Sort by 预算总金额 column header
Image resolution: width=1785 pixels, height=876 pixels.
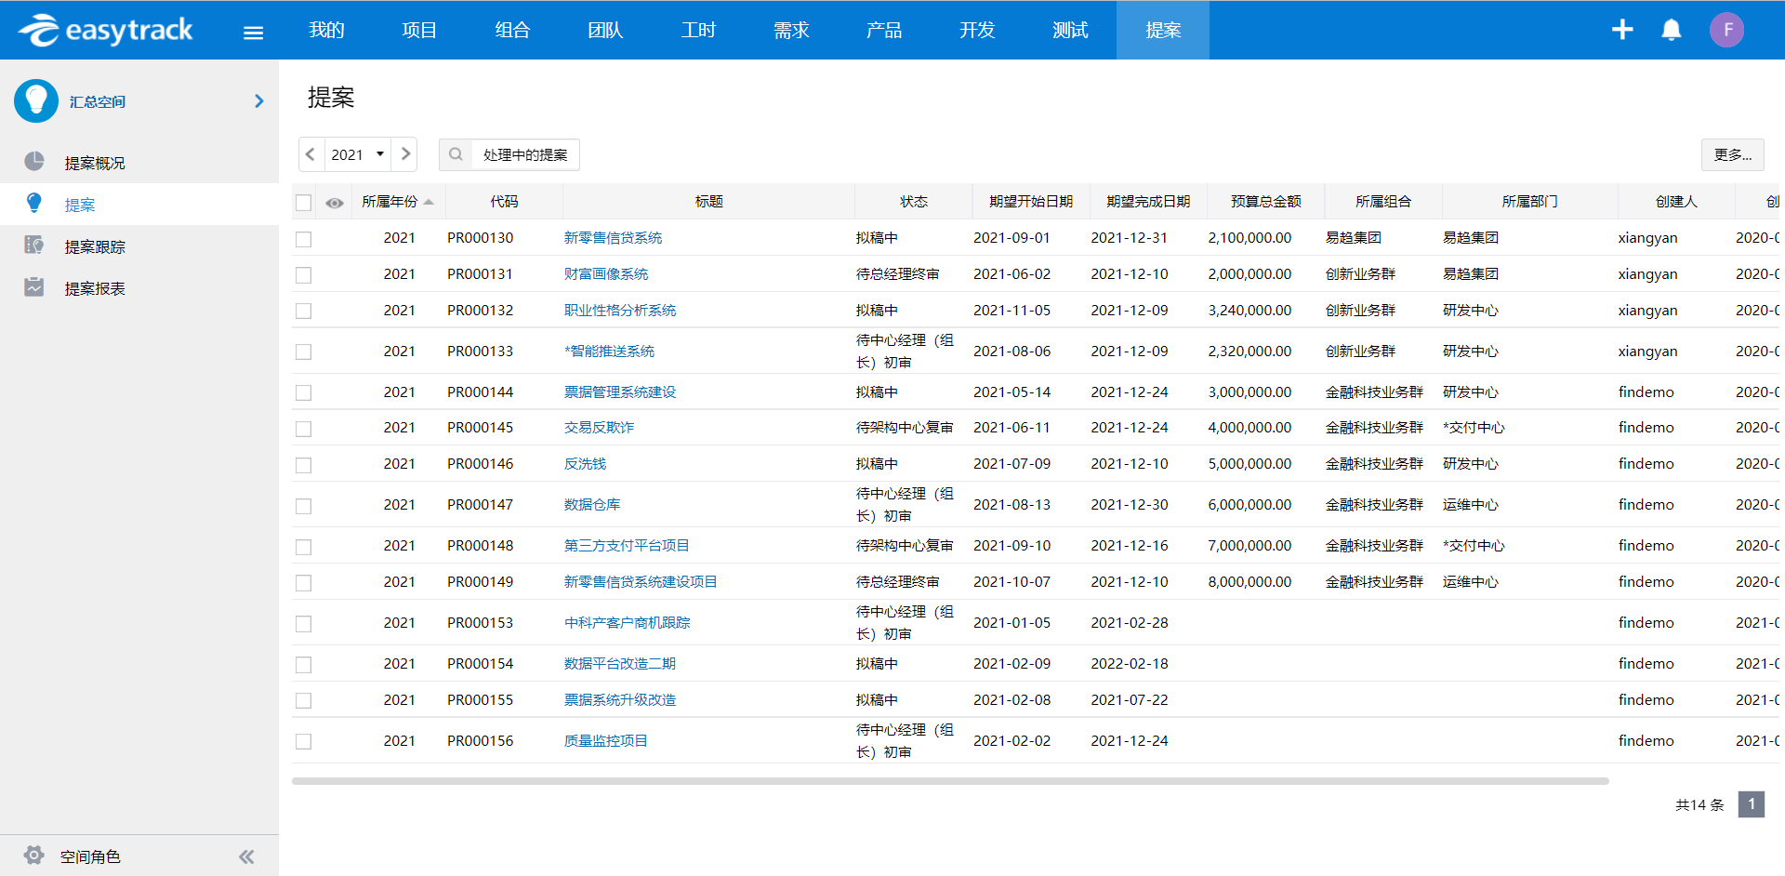(x=1265, y=202)
